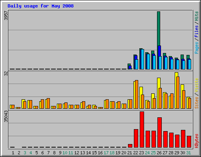Click the red KBytes bar for day 26
The width and height of the screenshot is (201, 157).
point(159,132)
